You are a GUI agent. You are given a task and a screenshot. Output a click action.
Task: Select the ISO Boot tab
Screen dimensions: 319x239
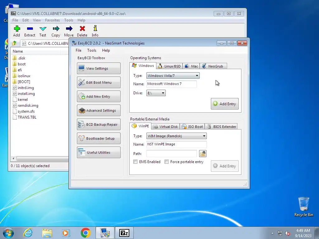pyautogui.click(x=192, y=127)
